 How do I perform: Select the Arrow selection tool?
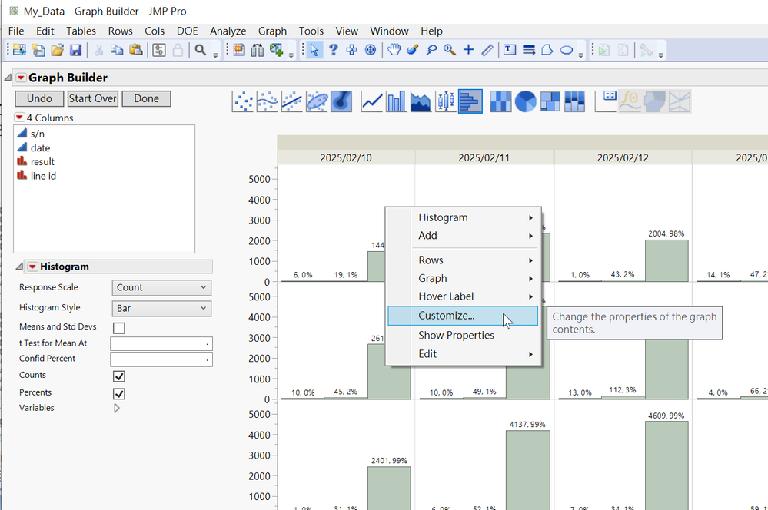point(314,50)
